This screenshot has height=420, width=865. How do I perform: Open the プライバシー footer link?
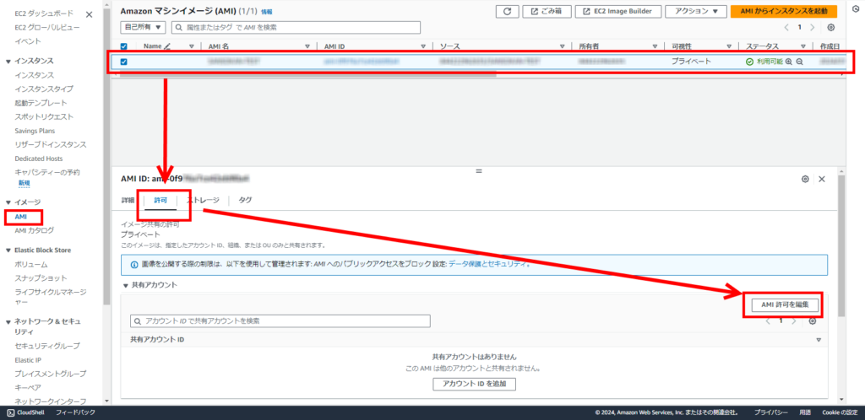click(771, 412)
